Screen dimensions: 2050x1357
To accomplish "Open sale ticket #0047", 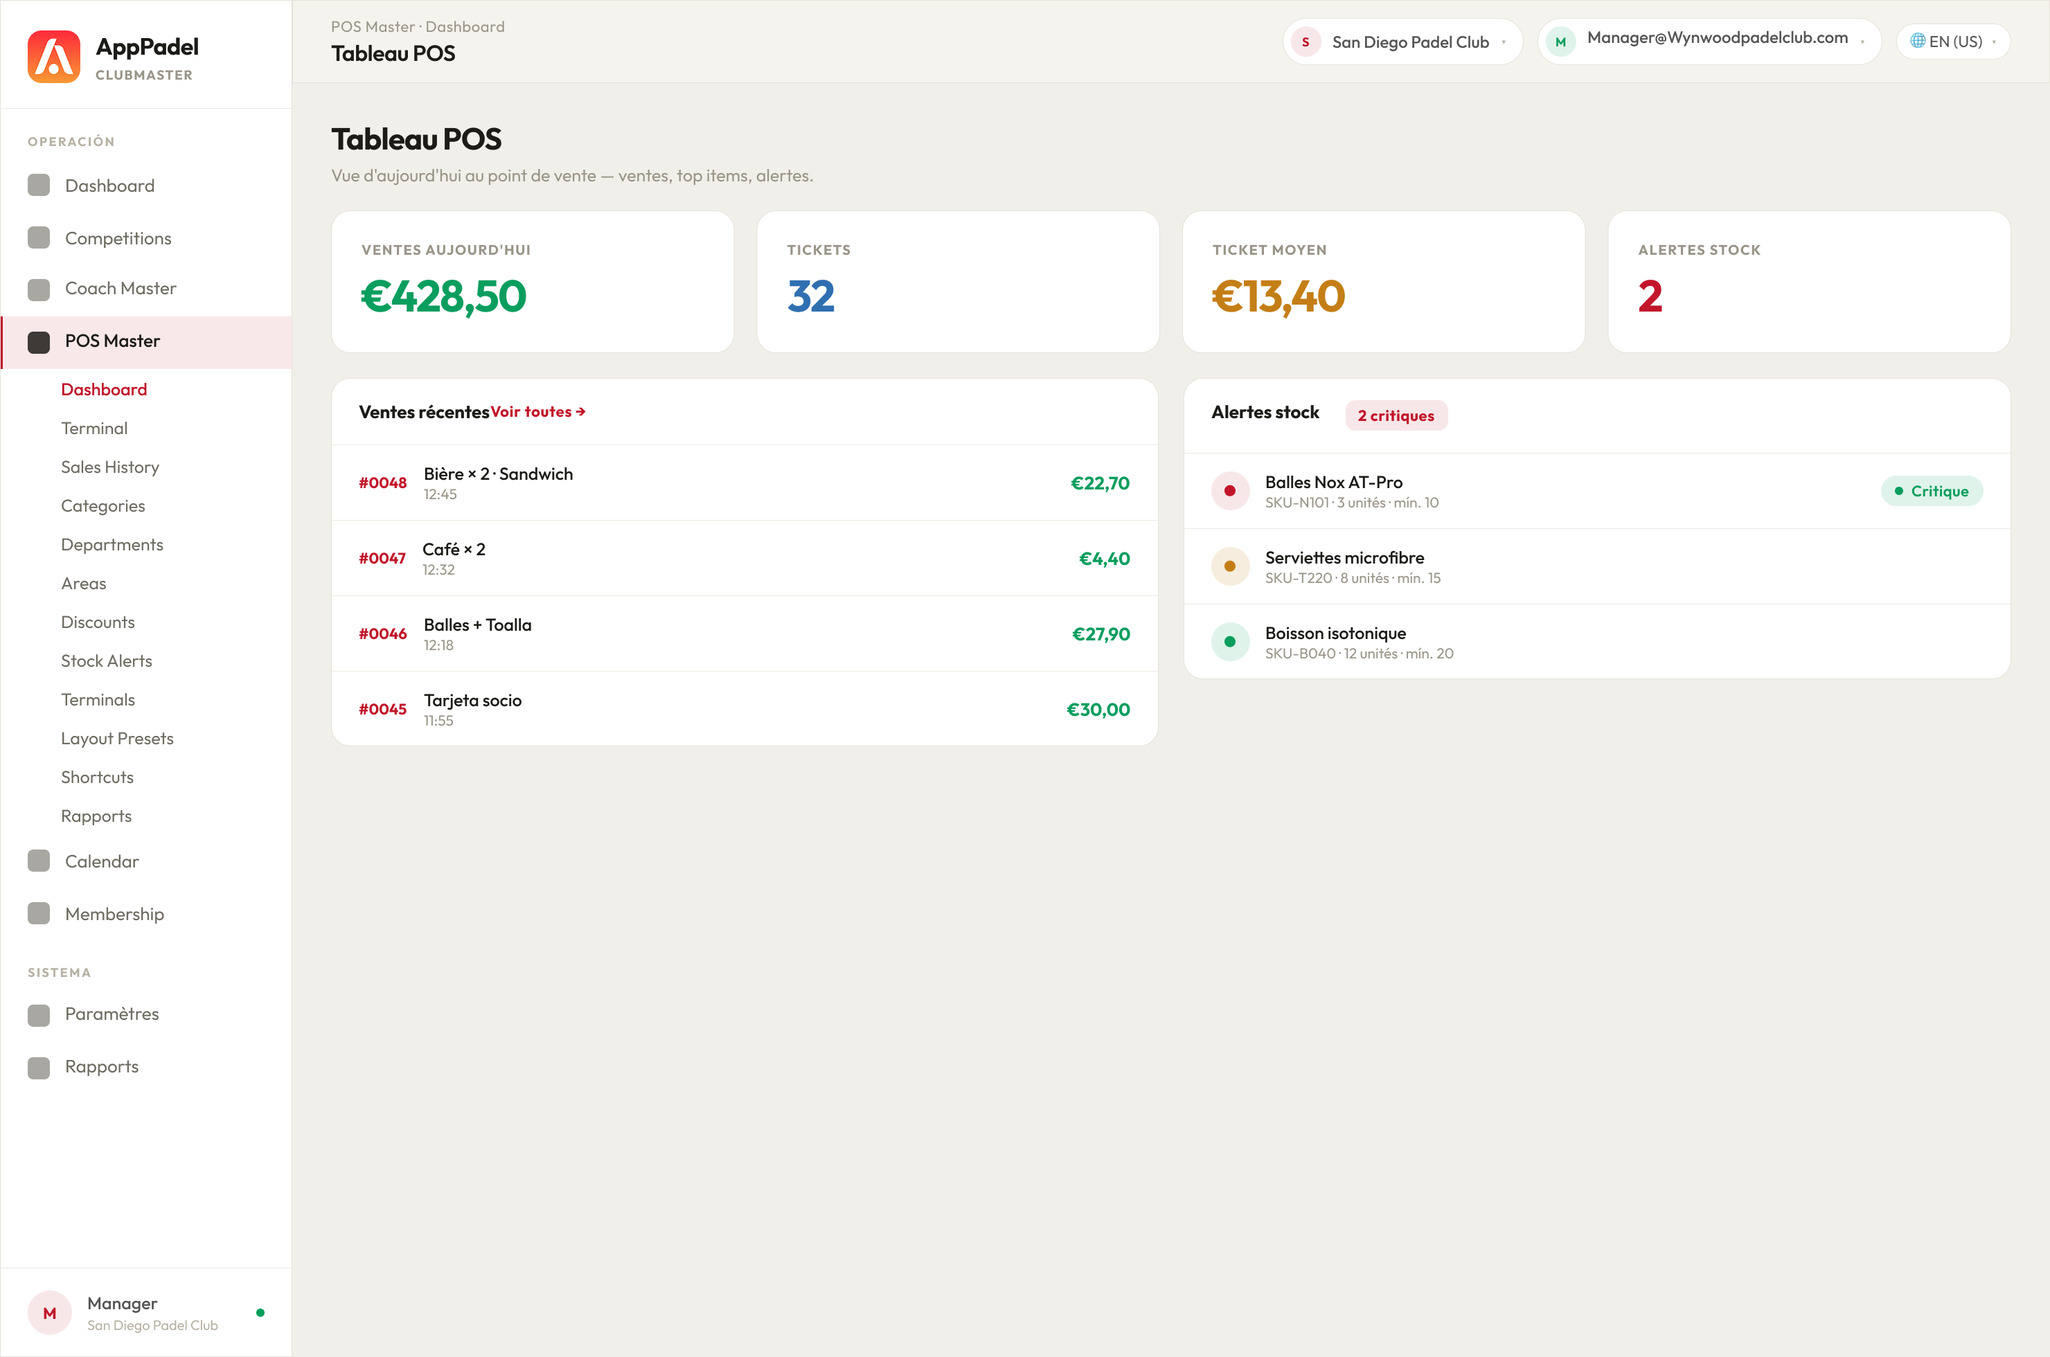I will [745, 558].
